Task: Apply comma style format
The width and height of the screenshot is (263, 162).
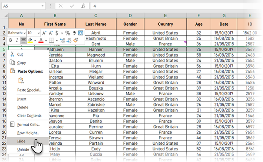Action: [74, 33]
